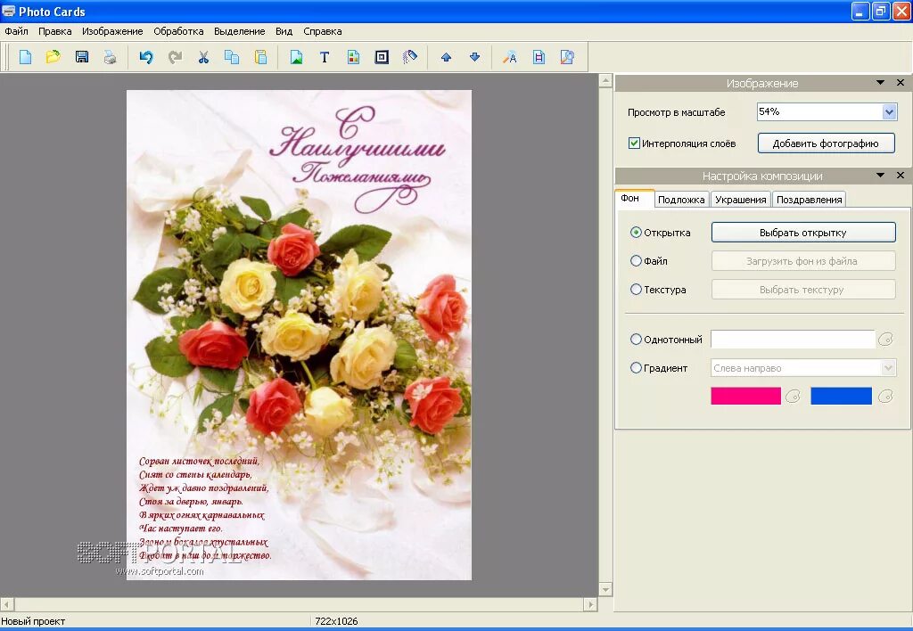Collapse the Настройка композиции panel triangle

coord(880,176)
